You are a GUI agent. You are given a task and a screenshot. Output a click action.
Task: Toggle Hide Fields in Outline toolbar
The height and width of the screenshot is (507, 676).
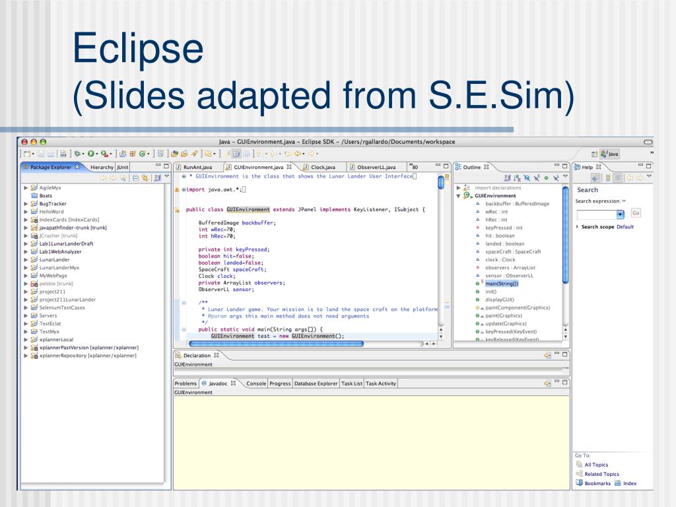pos(527,177)
